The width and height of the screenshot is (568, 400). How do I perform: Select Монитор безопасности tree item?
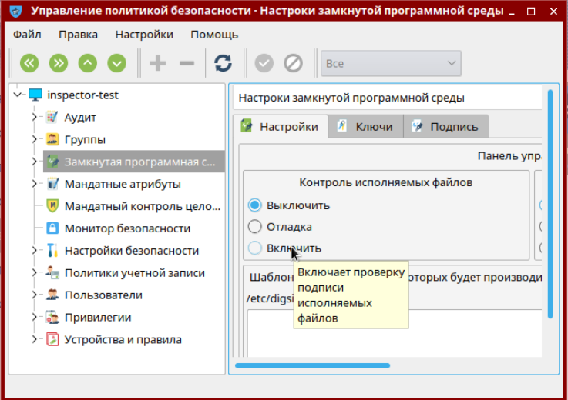(x=127, y=228)
